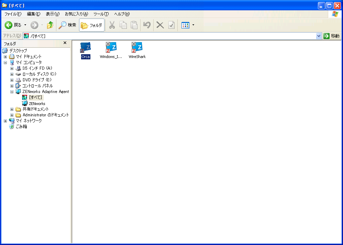Expand the マイ ドキュメント tree node
The height and width of the screenshot is (245, 343).
[5, 57]
